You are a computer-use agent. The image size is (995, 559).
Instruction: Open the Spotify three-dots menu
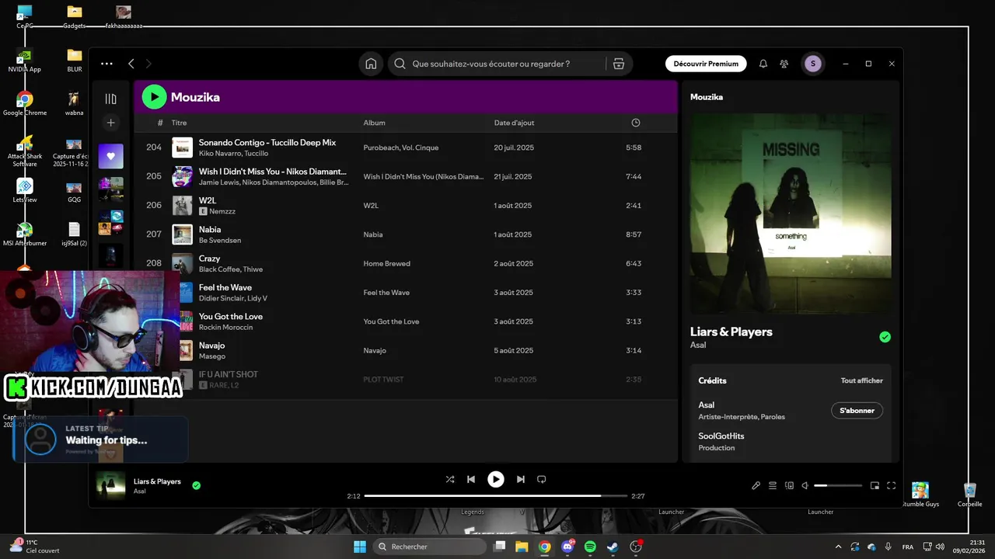pos(107,64)
